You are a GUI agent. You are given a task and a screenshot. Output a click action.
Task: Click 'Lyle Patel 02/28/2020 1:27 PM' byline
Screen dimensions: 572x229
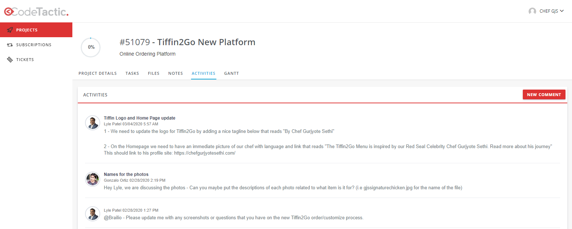click(x=131, y=210)
